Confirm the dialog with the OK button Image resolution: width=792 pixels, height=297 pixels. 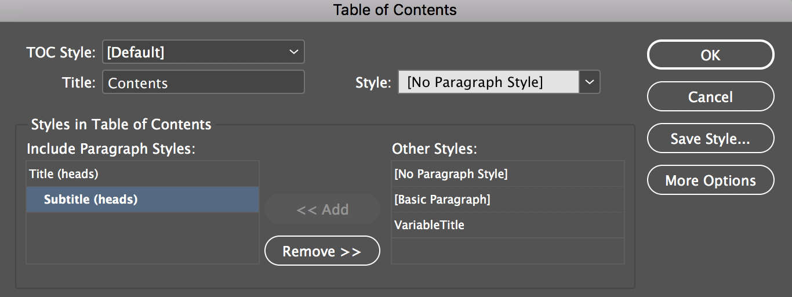(x=710, y=55)
